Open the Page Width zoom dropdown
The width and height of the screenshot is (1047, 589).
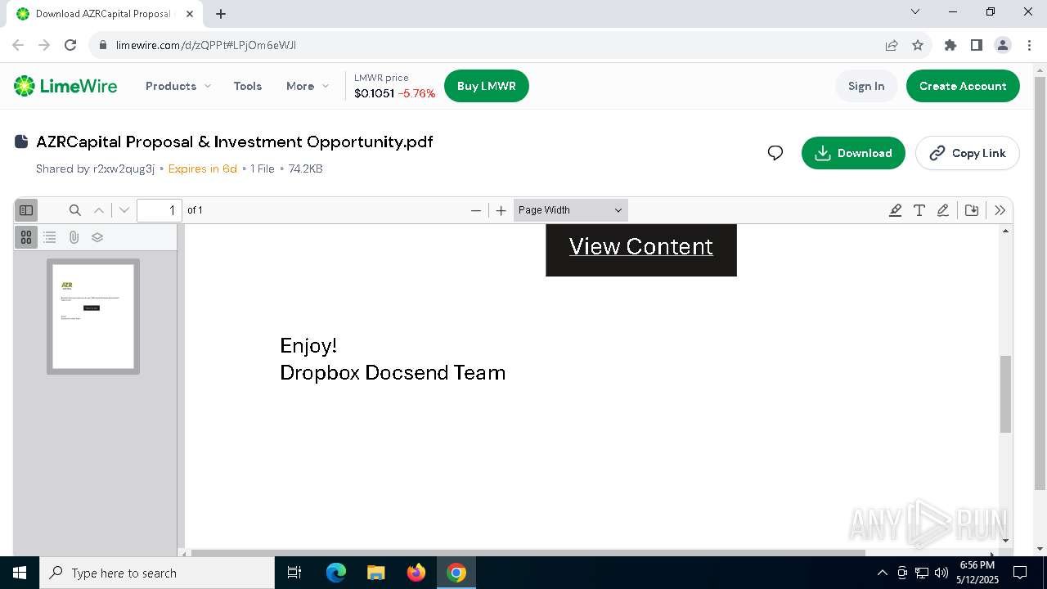(x=570, y=210)
